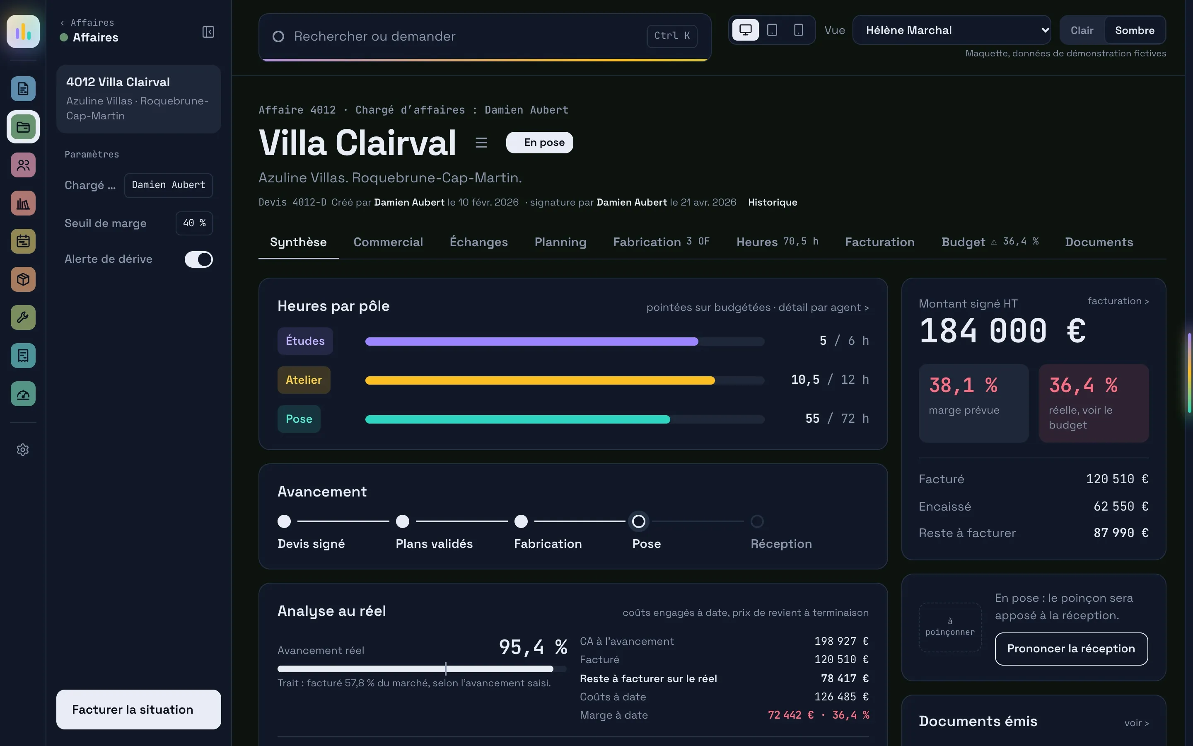Select the tablet view icon
Image resolution: width=1193 pixels, height=746 pixels.
[772, 30]
